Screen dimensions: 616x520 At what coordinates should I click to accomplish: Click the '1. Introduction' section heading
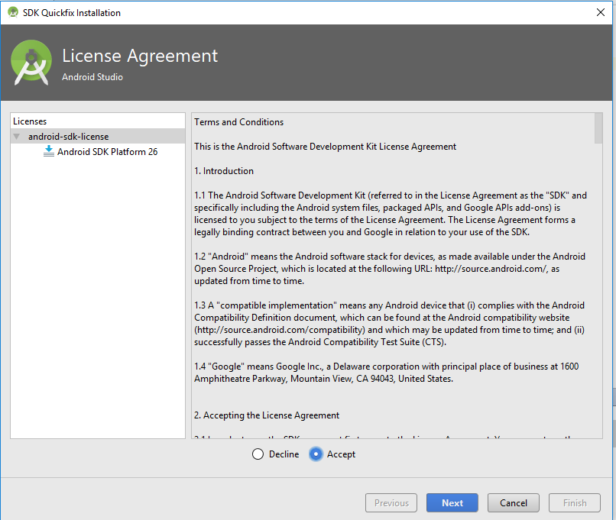click(x=224, y=171)
